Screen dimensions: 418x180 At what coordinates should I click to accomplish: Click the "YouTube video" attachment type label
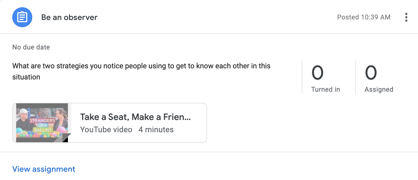coord(106,130)
